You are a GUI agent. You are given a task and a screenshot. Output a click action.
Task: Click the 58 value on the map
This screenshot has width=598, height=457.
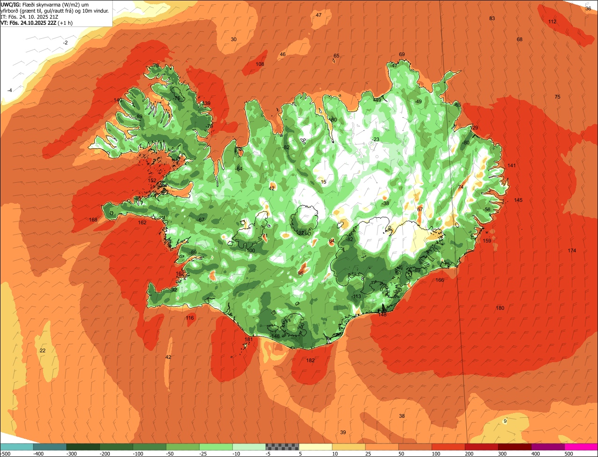pyautogui.click(x=488, y=209)
